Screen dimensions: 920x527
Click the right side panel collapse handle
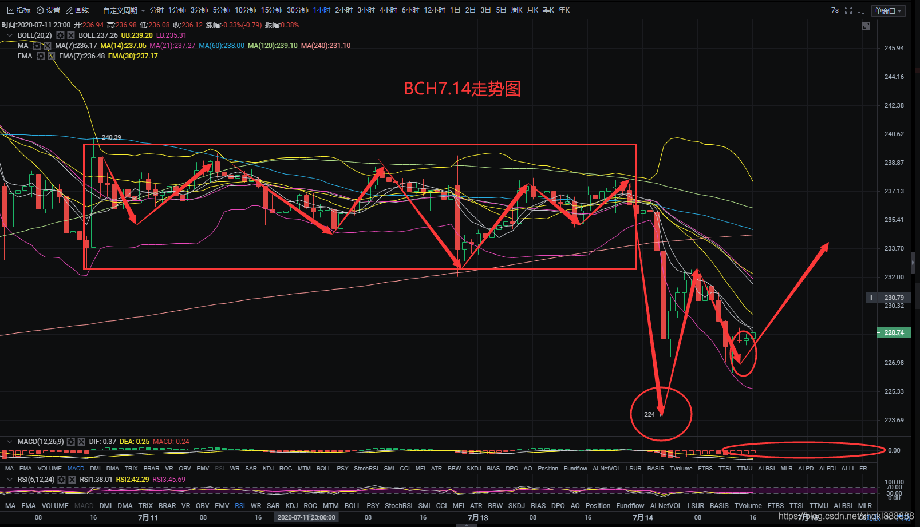(913, 263)
